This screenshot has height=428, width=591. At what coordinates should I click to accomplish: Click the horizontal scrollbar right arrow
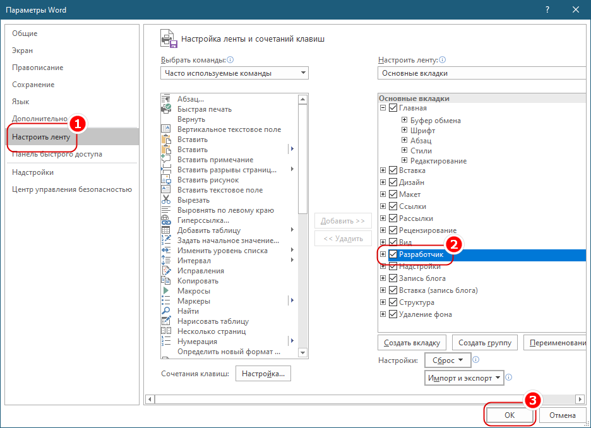580,399
